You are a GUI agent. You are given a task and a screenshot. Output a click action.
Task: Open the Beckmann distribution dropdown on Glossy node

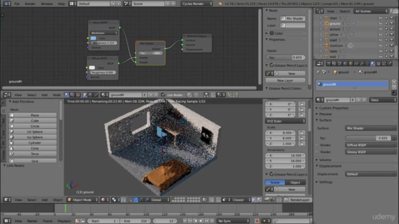pos(104,33)
